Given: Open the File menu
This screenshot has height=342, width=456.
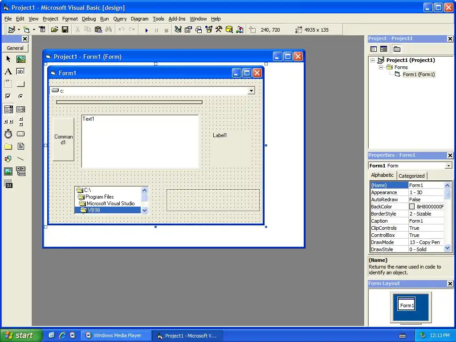Looking at the screenshot, I should [x=8, y=19].
